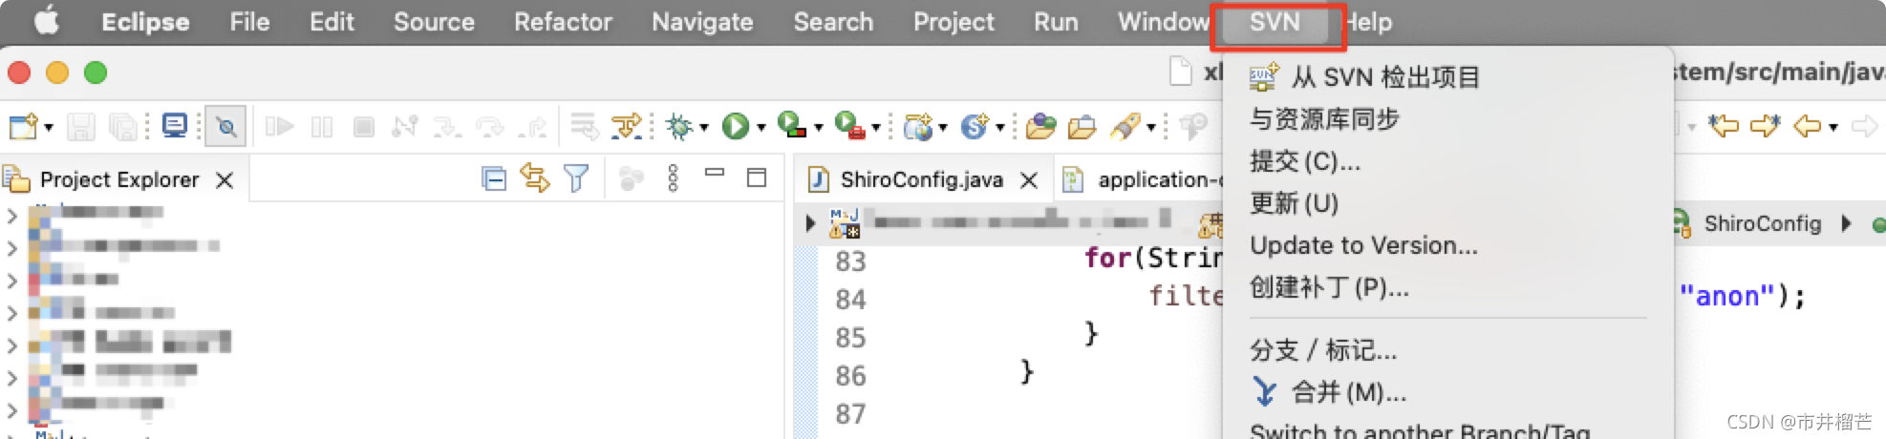Click the Suspend pause icon
The image size is (1886, 439).
pyautogui.click(x=322, y=126)
